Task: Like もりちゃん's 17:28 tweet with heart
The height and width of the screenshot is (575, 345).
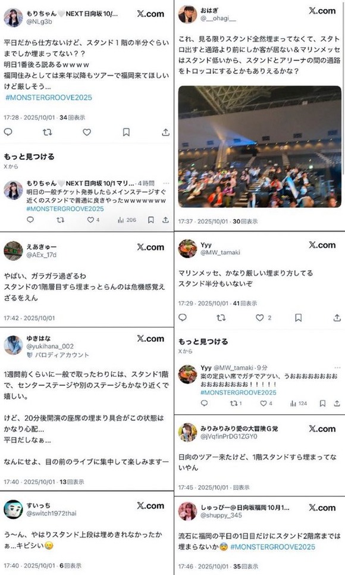Action: pyautogui.click(x=87, y=132)
